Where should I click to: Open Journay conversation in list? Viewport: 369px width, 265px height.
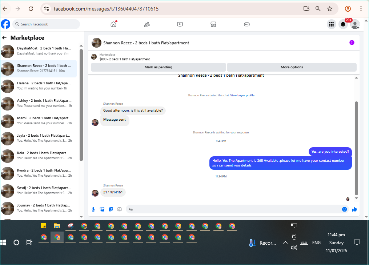[x=39, y=208]
